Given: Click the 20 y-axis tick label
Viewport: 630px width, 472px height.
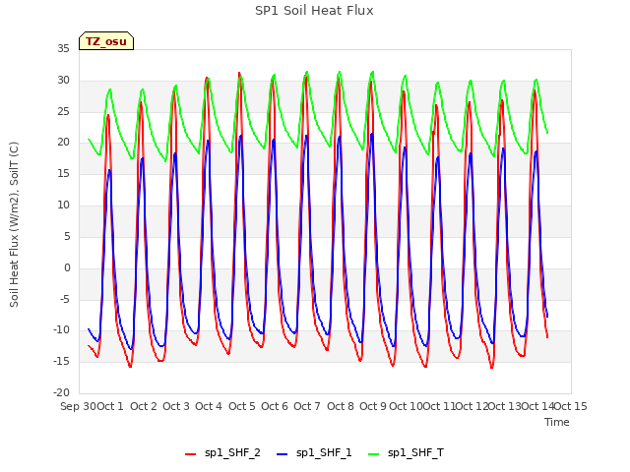Looking at the screenshot, I should 63,143.
